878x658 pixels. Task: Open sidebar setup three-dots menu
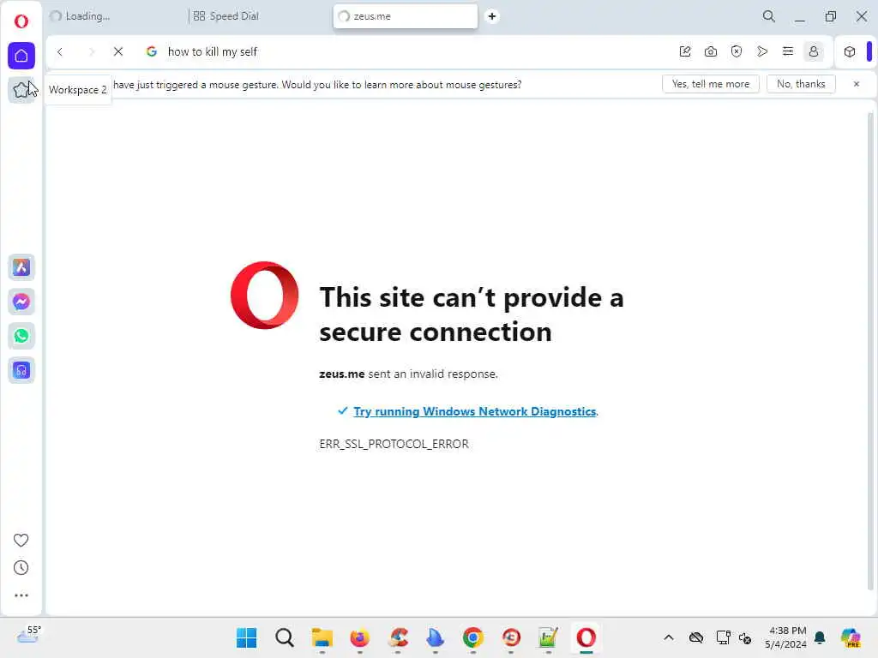tap(21, 595)
